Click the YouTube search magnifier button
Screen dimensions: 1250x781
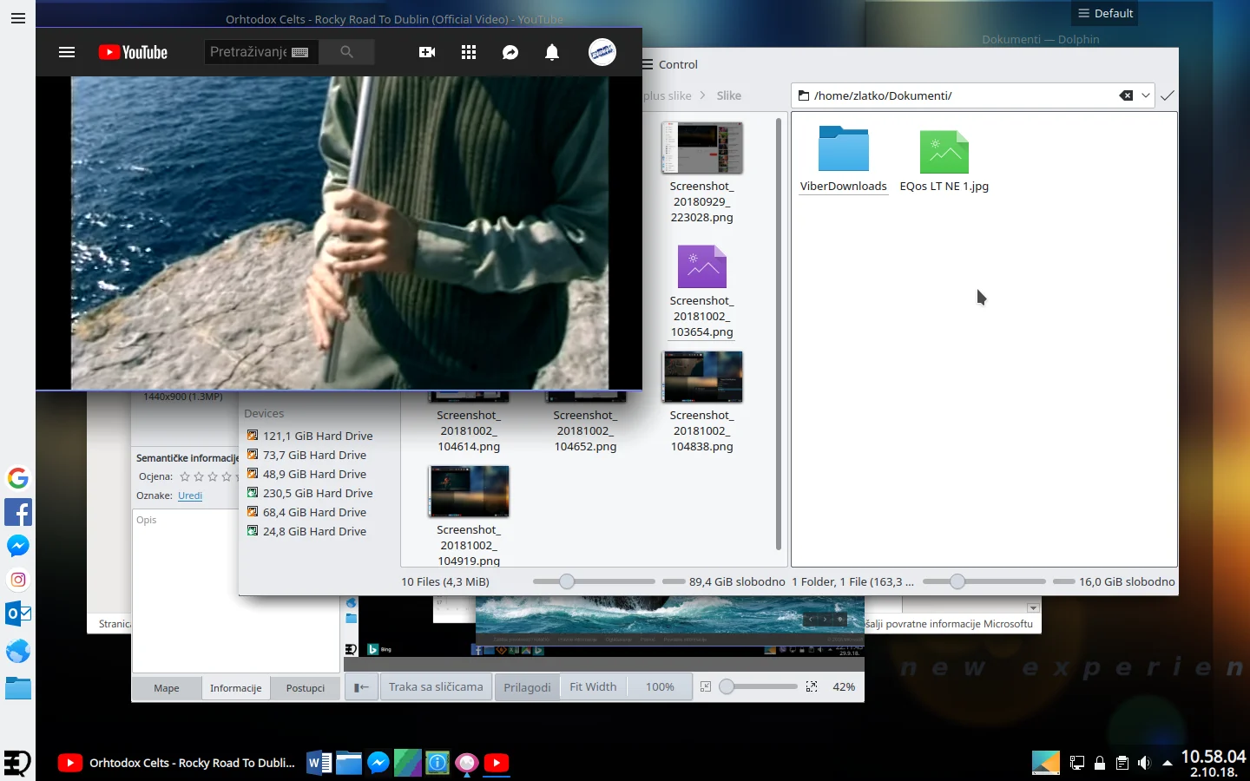click(346, 52)
